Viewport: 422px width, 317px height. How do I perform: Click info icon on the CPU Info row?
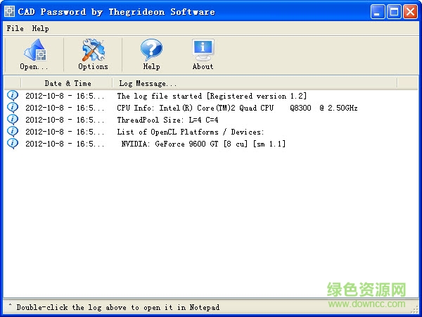pos(12,108)
